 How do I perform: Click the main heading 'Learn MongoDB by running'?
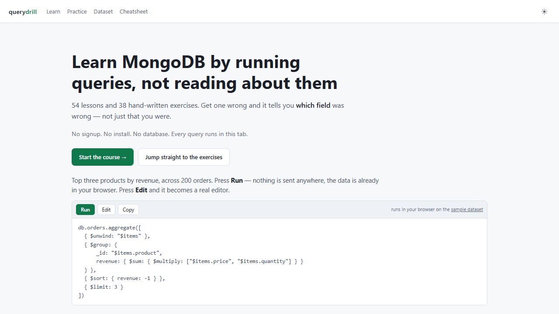(x=186, y=62)
